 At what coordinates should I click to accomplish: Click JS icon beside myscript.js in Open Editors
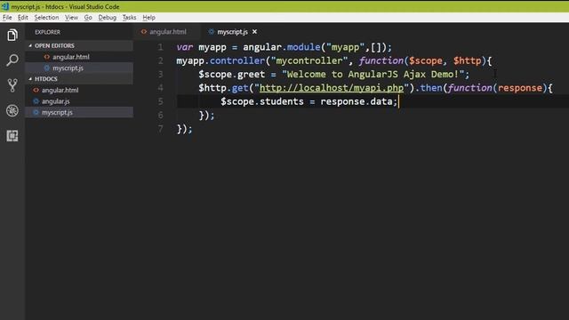point(47,68)
